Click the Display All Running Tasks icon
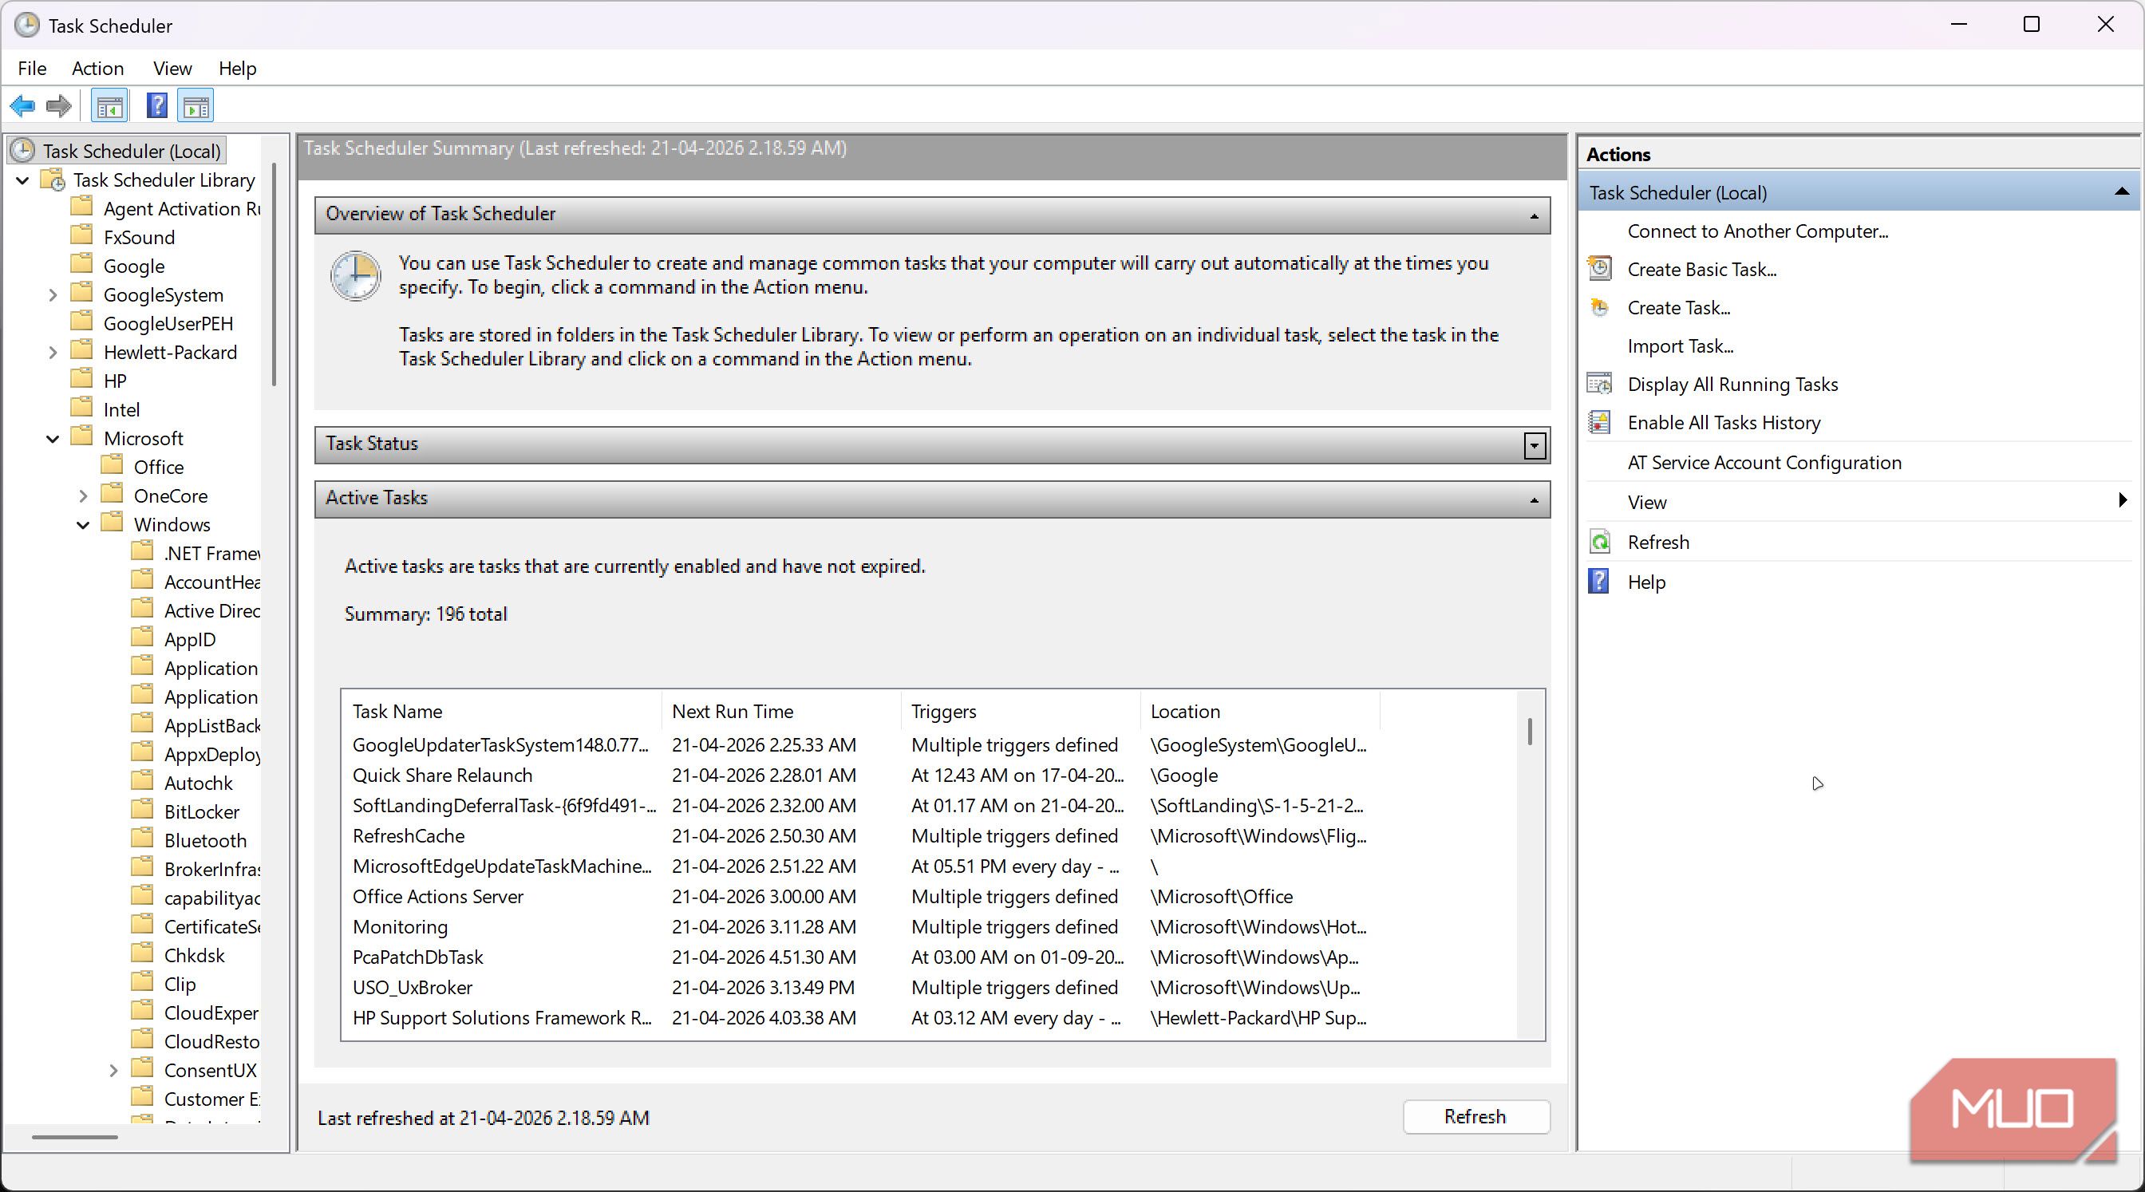This screenshot has height=1192, width=2145. pyautogui.click(x=1600, y=384)
